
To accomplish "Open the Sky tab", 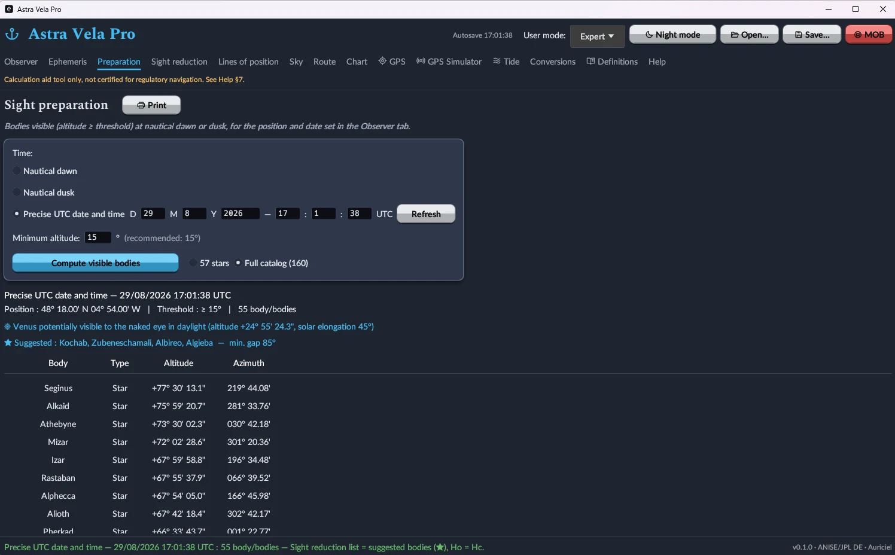I will pos(296,62).
